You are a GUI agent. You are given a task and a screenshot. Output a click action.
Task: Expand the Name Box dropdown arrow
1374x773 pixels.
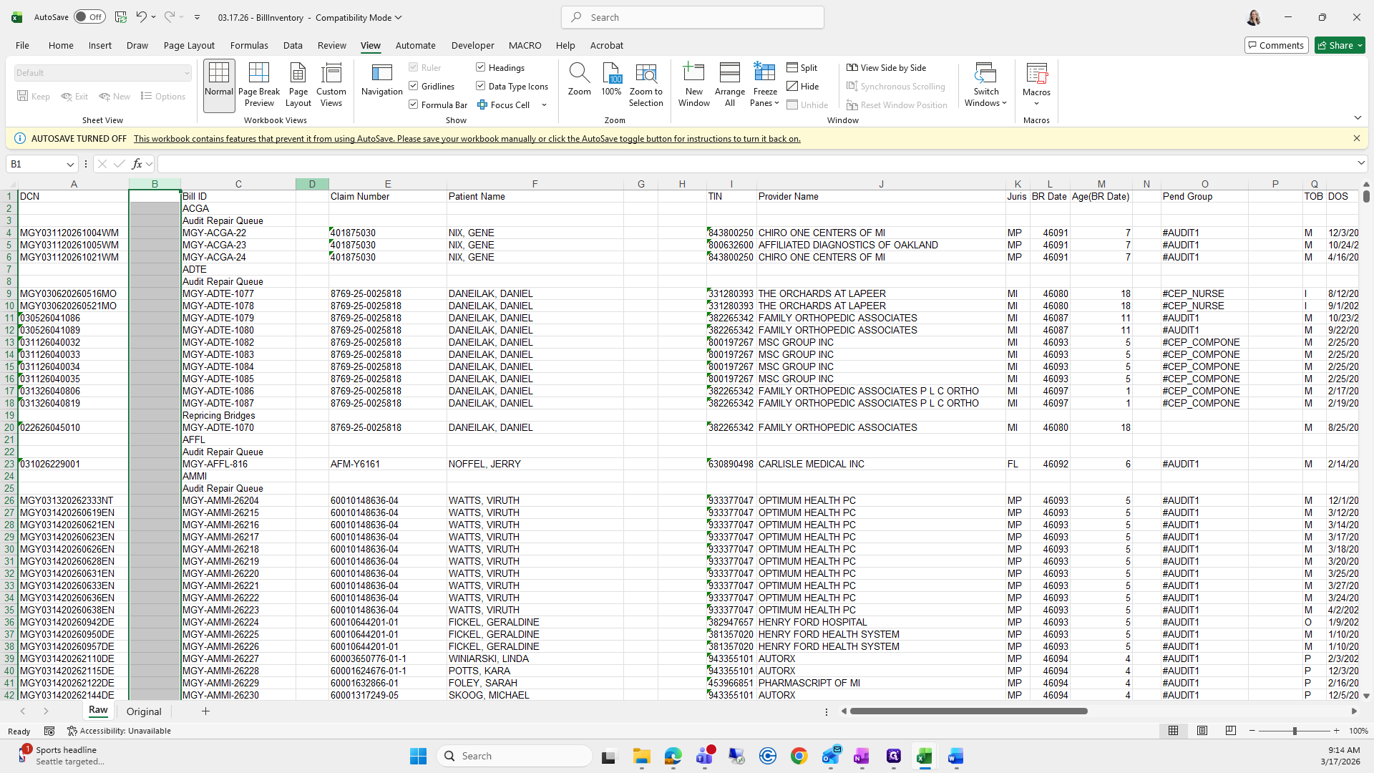tap(70, 165)
